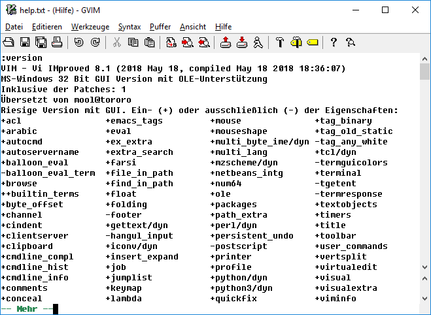Click the Find Help search icon

[350, 42]
